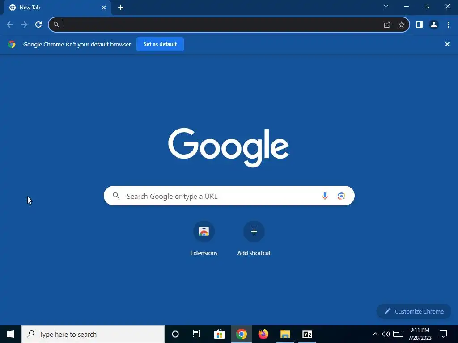Click the forward navigation arrow
458x343 pixels.
tap(24, 25)
